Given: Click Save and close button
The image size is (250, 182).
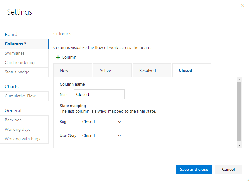Looking at the screenshot, I should (194, 169).
